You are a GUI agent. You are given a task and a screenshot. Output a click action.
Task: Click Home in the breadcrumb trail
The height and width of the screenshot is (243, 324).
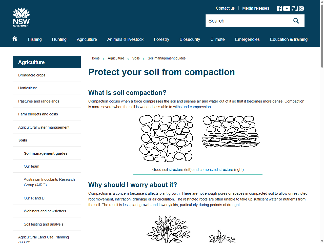pyautogui.click(x=95, y=58)
